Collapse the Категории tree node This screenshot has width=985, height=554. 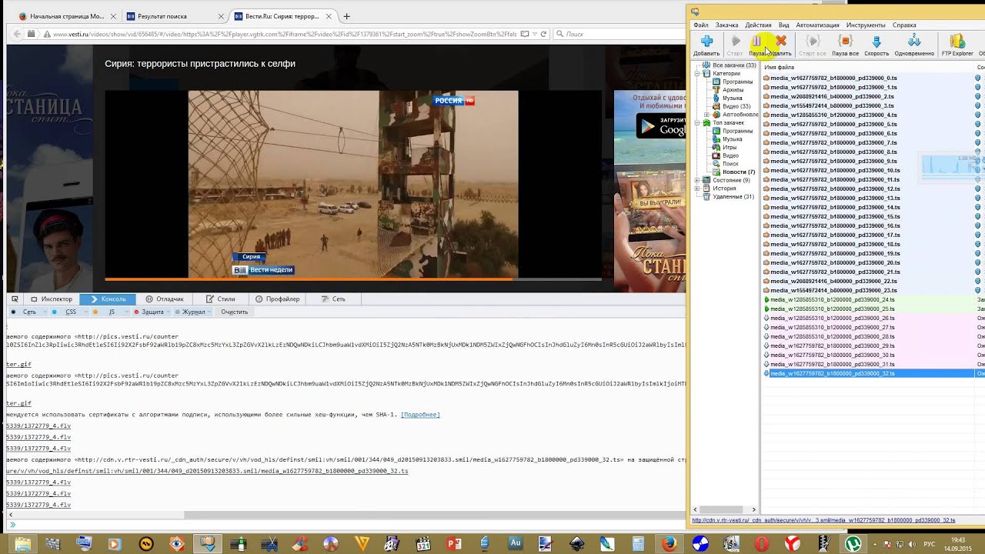click(x=697, y=74)
